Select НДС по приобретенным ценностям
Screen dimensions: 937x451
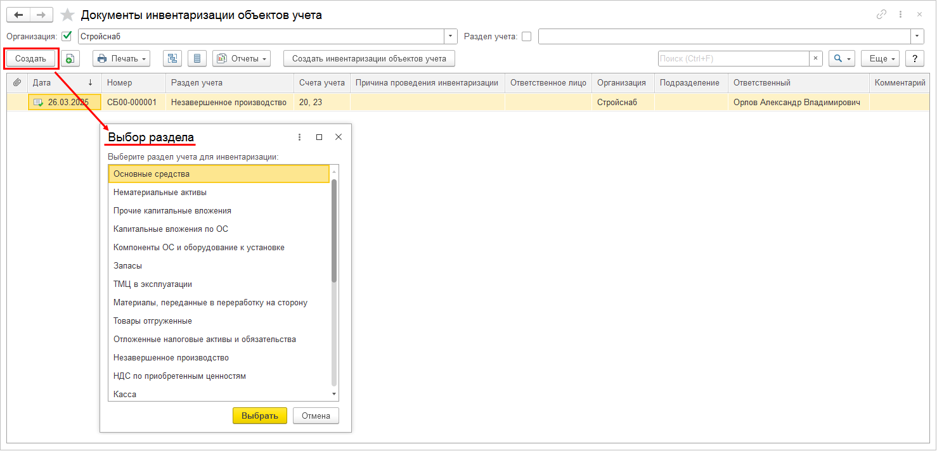[219, 376]
